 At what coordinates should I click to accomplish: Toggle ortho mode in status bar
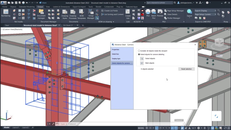pos(156,128)
